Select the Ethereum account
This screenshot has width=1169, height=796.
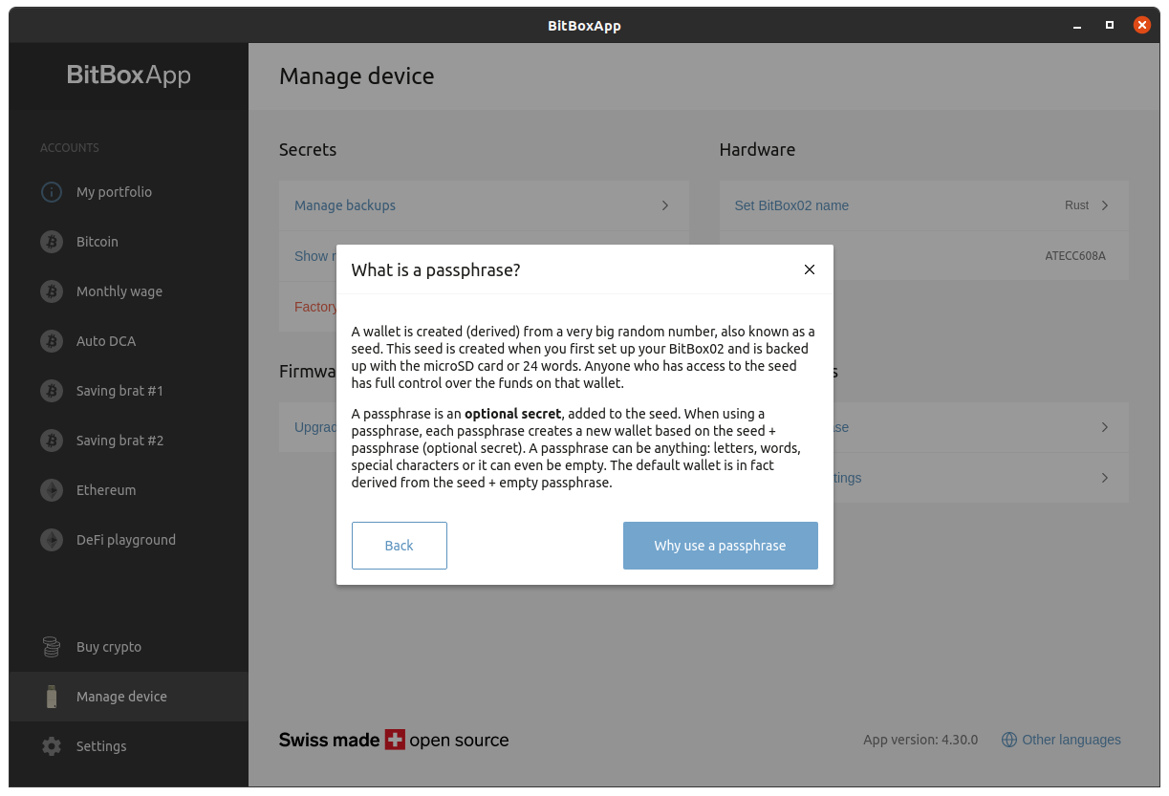click(129, 490)
